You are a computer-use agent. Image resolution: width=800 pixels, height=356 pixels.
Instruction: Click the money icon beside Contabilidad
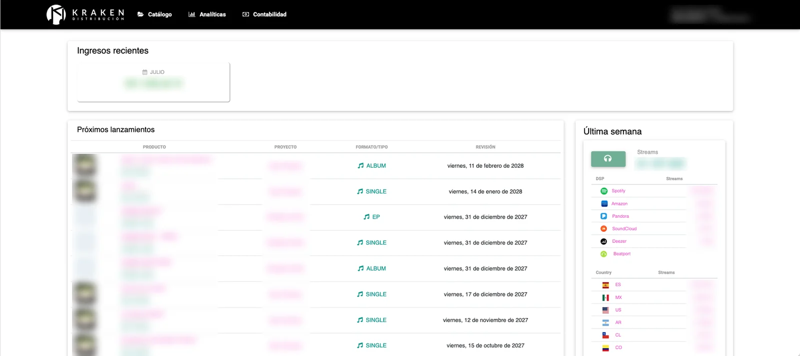point(245,14)
